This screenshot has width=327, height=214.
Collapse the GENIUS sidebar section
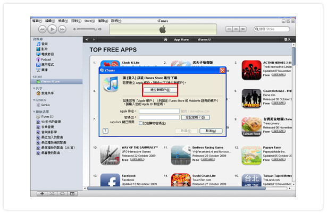tap(34, 100)
